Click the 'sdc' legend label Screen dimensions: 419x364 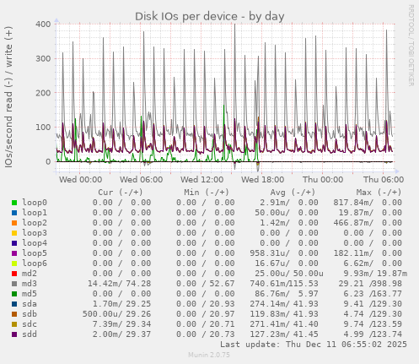tap(30, 324)
